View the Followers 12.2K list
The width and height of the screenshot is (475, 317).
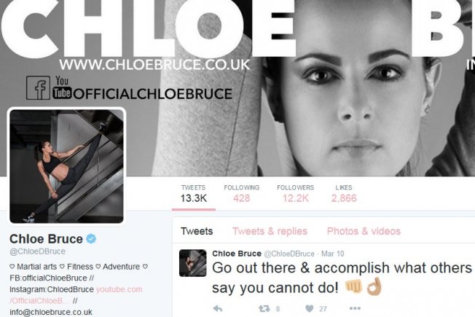point(295,193)
